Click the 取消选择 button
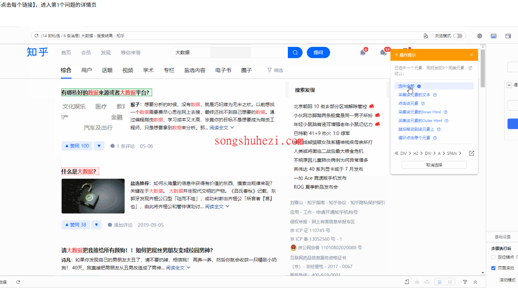Image resolution: width=518 pixels, height=288 pixels. (x=434, y=165)
